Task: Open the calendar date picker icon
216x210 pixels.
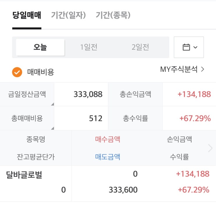Action: coord(186,47)
